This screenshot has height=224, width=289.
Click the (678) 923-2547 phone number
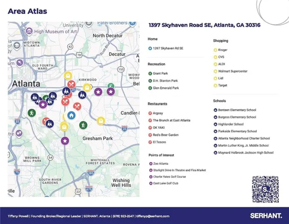point(124,216)
